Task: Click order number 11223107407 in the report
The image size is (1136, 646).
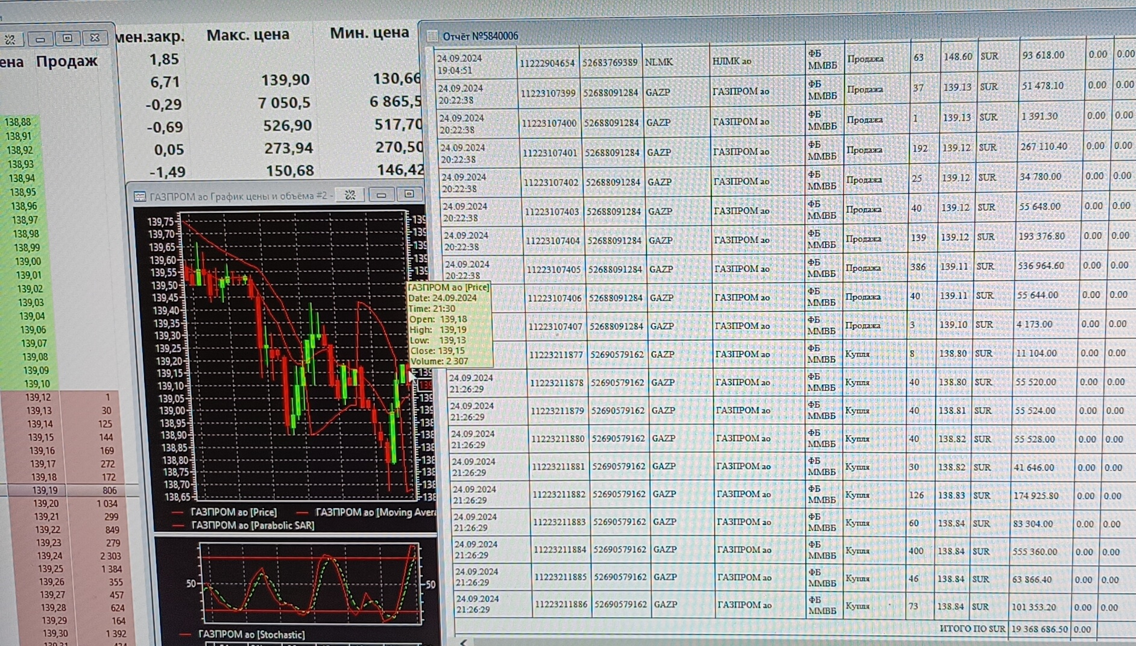Action: tap(555, 327)
